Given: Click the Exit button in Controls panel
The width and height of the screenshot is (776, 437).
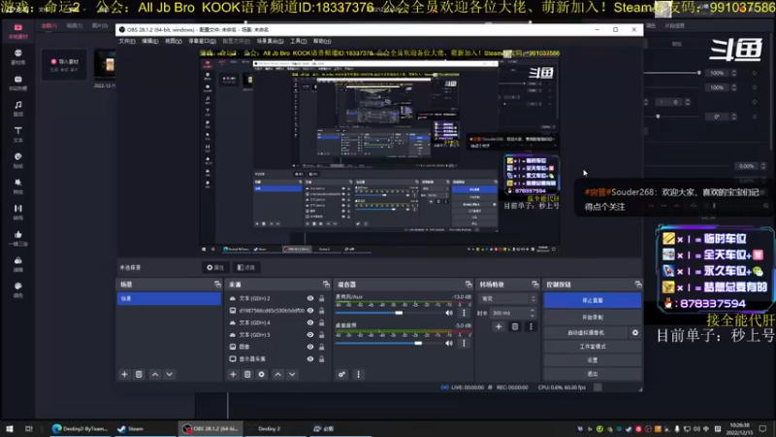Looking at the screenshot, I should coord(593,374).
